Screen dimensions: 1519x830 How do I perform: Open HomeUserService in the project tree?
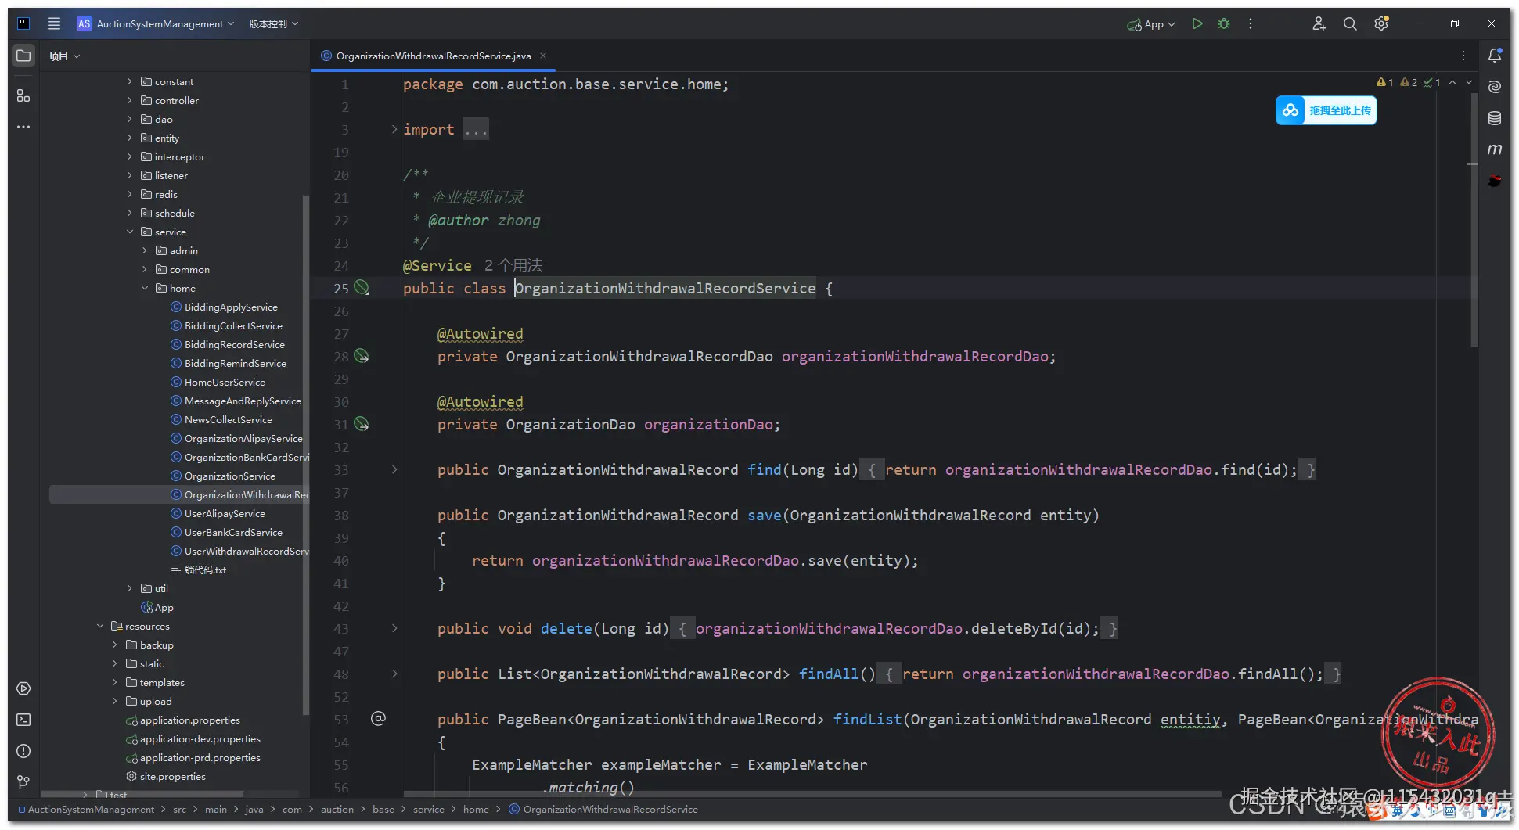point(225,382)
